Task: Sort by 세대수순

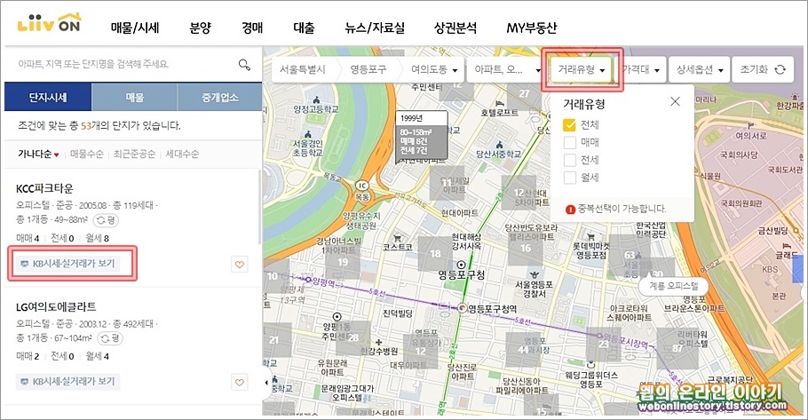Action: coord(182,155)
